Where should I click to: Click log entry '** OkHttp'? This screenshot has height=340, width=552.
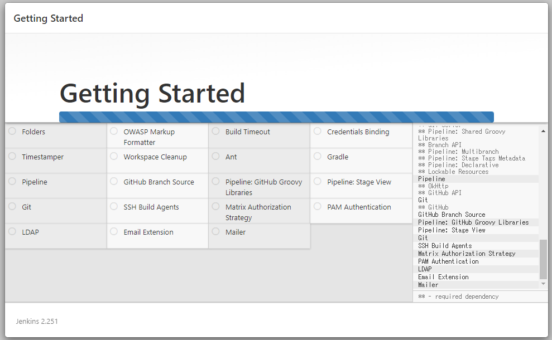pyautogui.click(x=433, y=186)
